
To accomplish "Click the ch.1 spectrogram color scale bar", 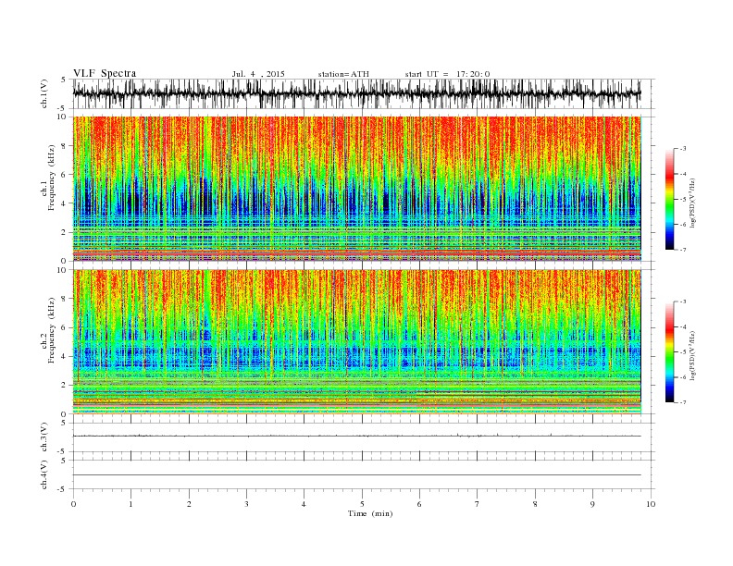I will (x=669, y=200).
